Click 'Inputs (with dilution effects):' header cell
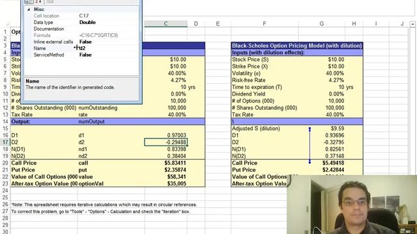This screenshot has width=417, height=234. (x=268, y=53)
